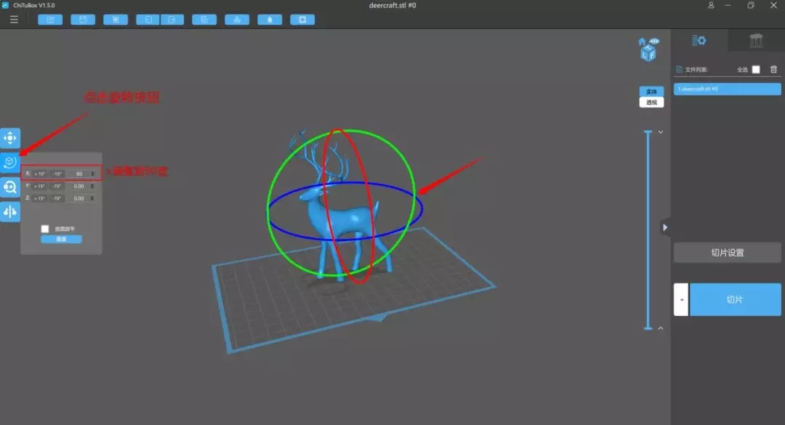The width and height of the screenshot is (785, 425).
Task: Click the chevron above the layer slider
Action: 660,132
